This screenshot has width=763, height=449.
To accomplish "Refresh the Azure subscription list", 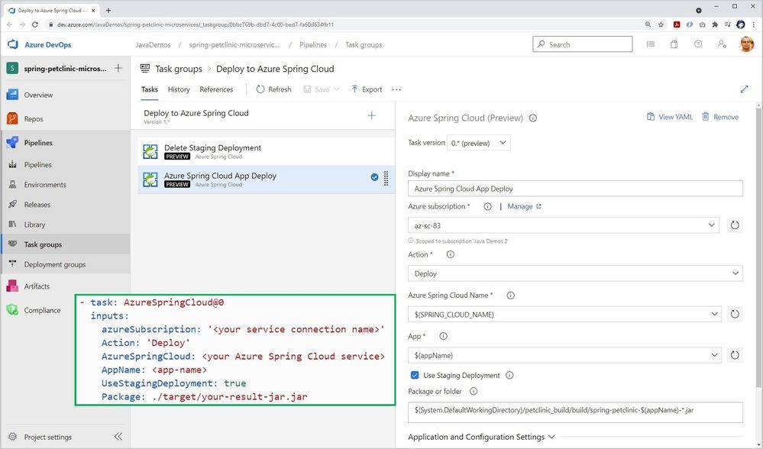I will pos(735,225).
